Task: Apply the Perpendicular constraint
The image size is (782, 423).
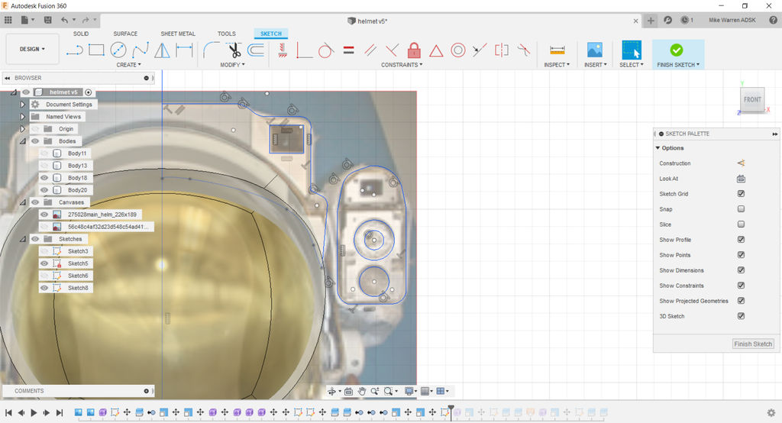Action: click(392, 50)
